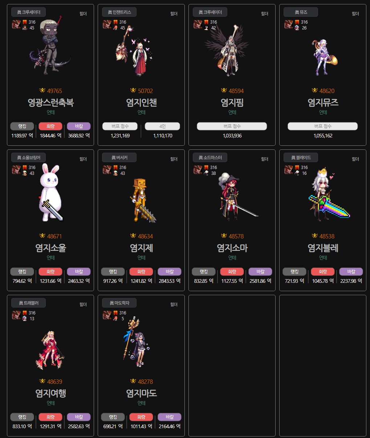Open the 언테 adventure link under 염지마도
Viewport: 370px width, 438px height.
(141, 403)
